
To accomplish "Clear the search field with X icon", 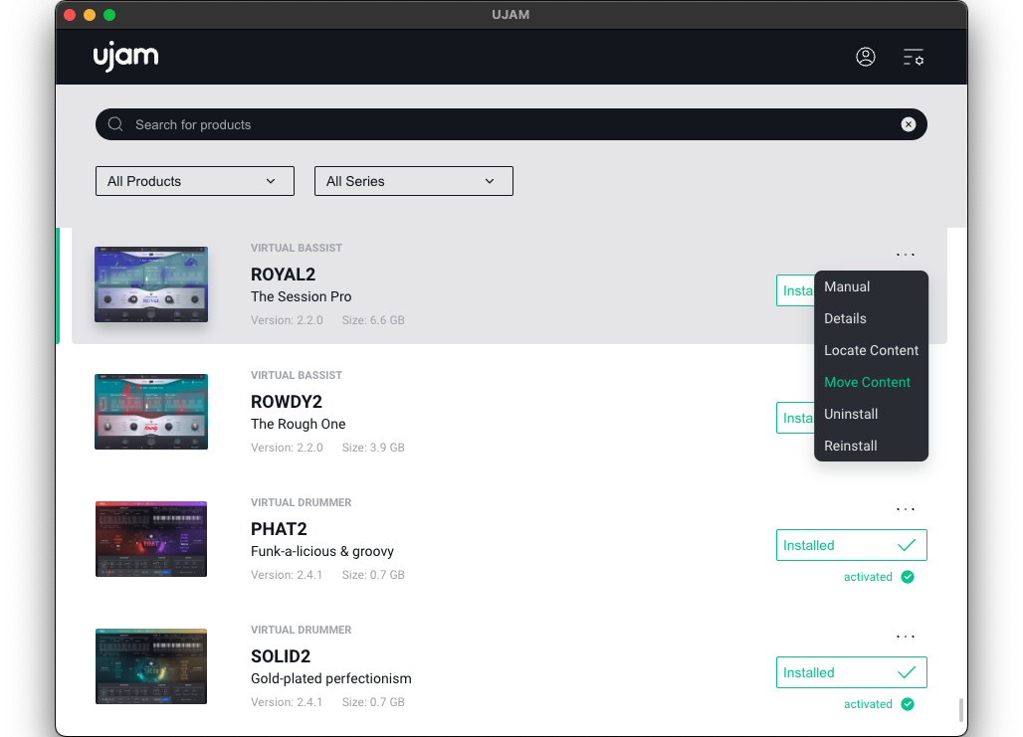I will tap(908, 124).
